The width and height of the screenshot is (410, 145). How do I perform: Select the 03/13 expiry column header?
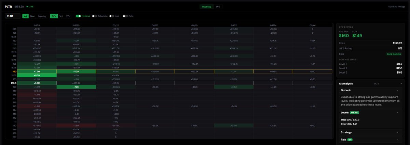37,25
